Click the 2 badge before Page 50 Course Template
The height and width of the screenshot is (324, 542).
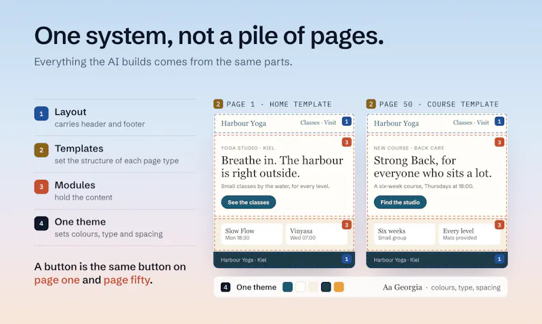[x=371, y=104]
